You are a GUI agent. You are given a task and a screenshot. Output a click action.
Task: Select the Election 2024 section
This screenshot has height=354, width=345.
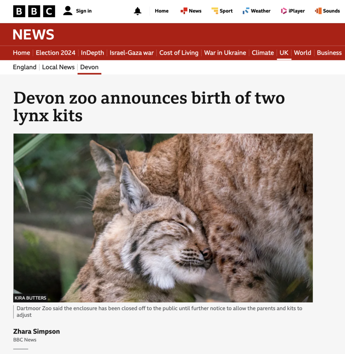56,53
